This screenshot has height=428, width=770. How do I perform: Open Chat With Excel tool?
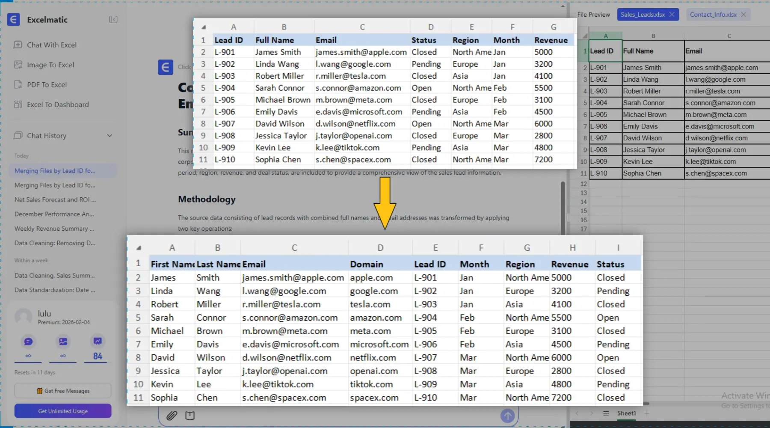51,45
